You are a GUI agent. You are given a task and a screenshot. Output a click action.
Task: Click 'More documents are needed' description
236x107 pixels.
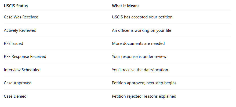pos(138,43)
